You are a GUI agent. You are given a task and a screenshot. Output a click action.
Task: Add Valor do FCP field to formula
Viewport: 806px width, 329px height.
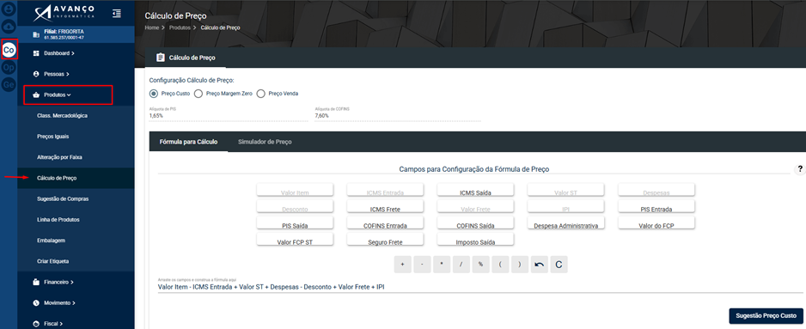pos(656,223)
